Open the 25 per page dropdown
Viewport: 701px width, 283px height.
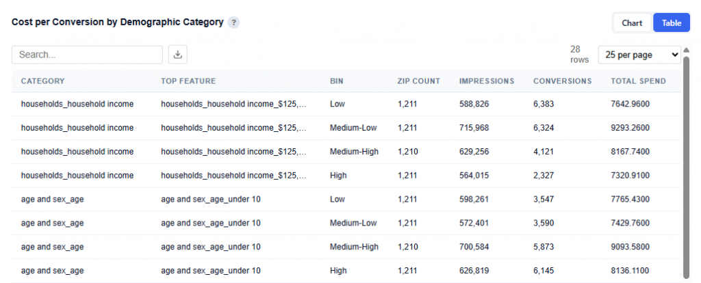[x=639, y=55]
